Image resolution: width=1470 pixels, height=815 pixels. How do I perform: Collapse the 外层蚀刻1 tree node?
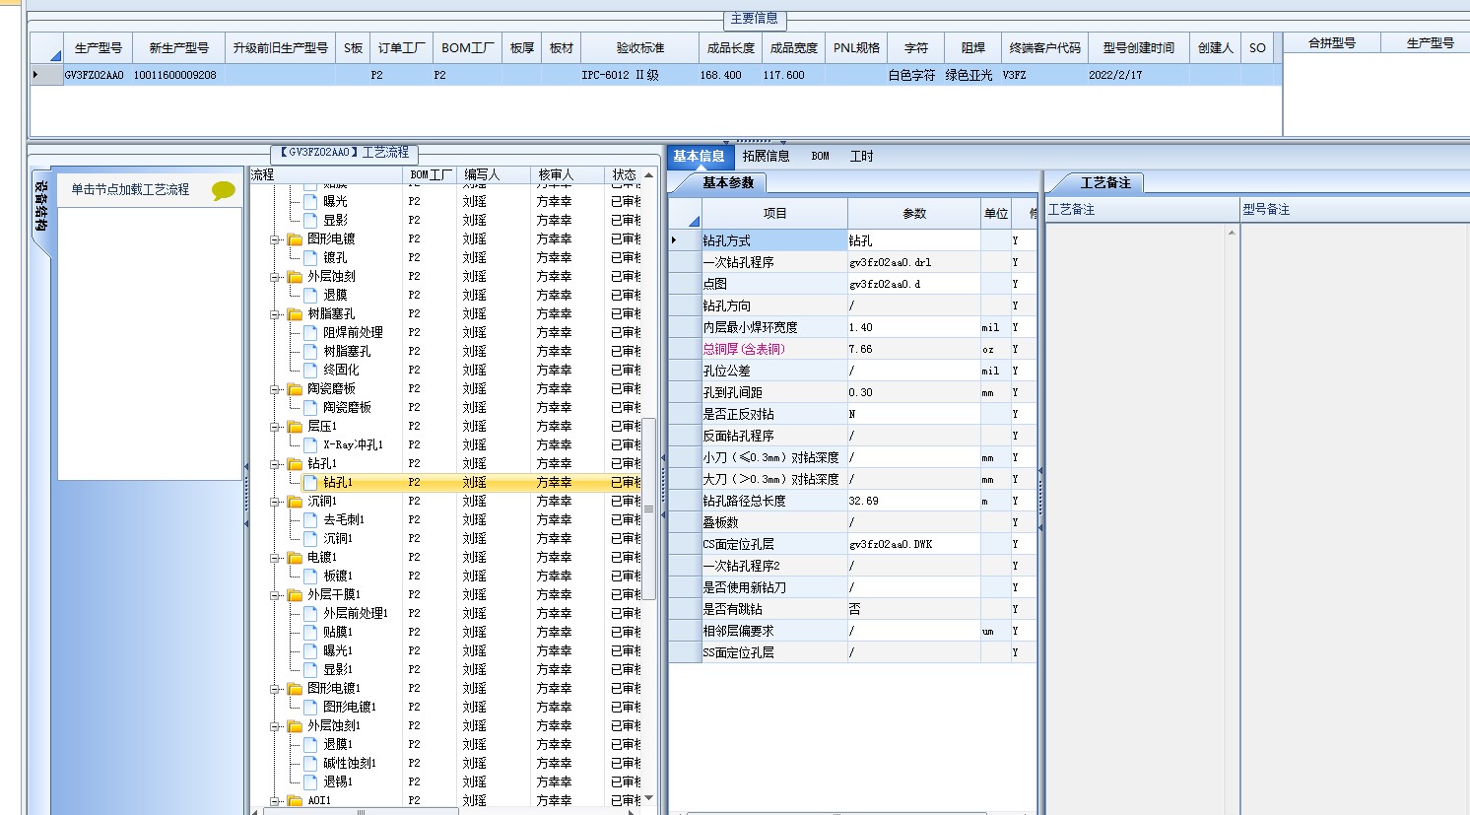[275, 726]
